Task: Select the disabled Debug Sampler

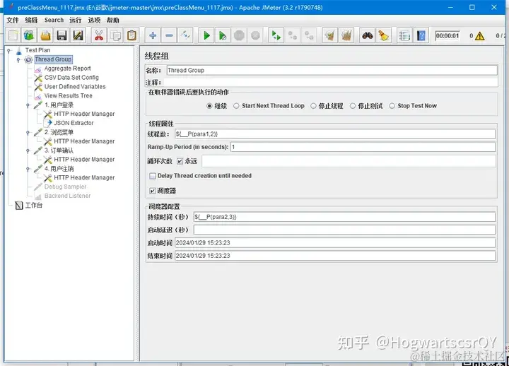Action: click(x=65, y=187)
